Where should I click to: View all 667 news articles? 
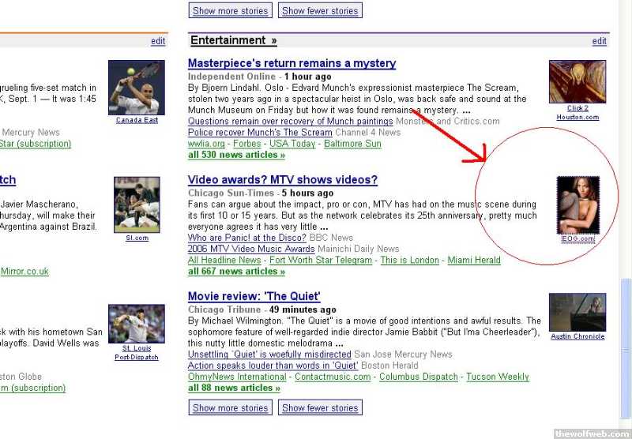tap(236, 271)
